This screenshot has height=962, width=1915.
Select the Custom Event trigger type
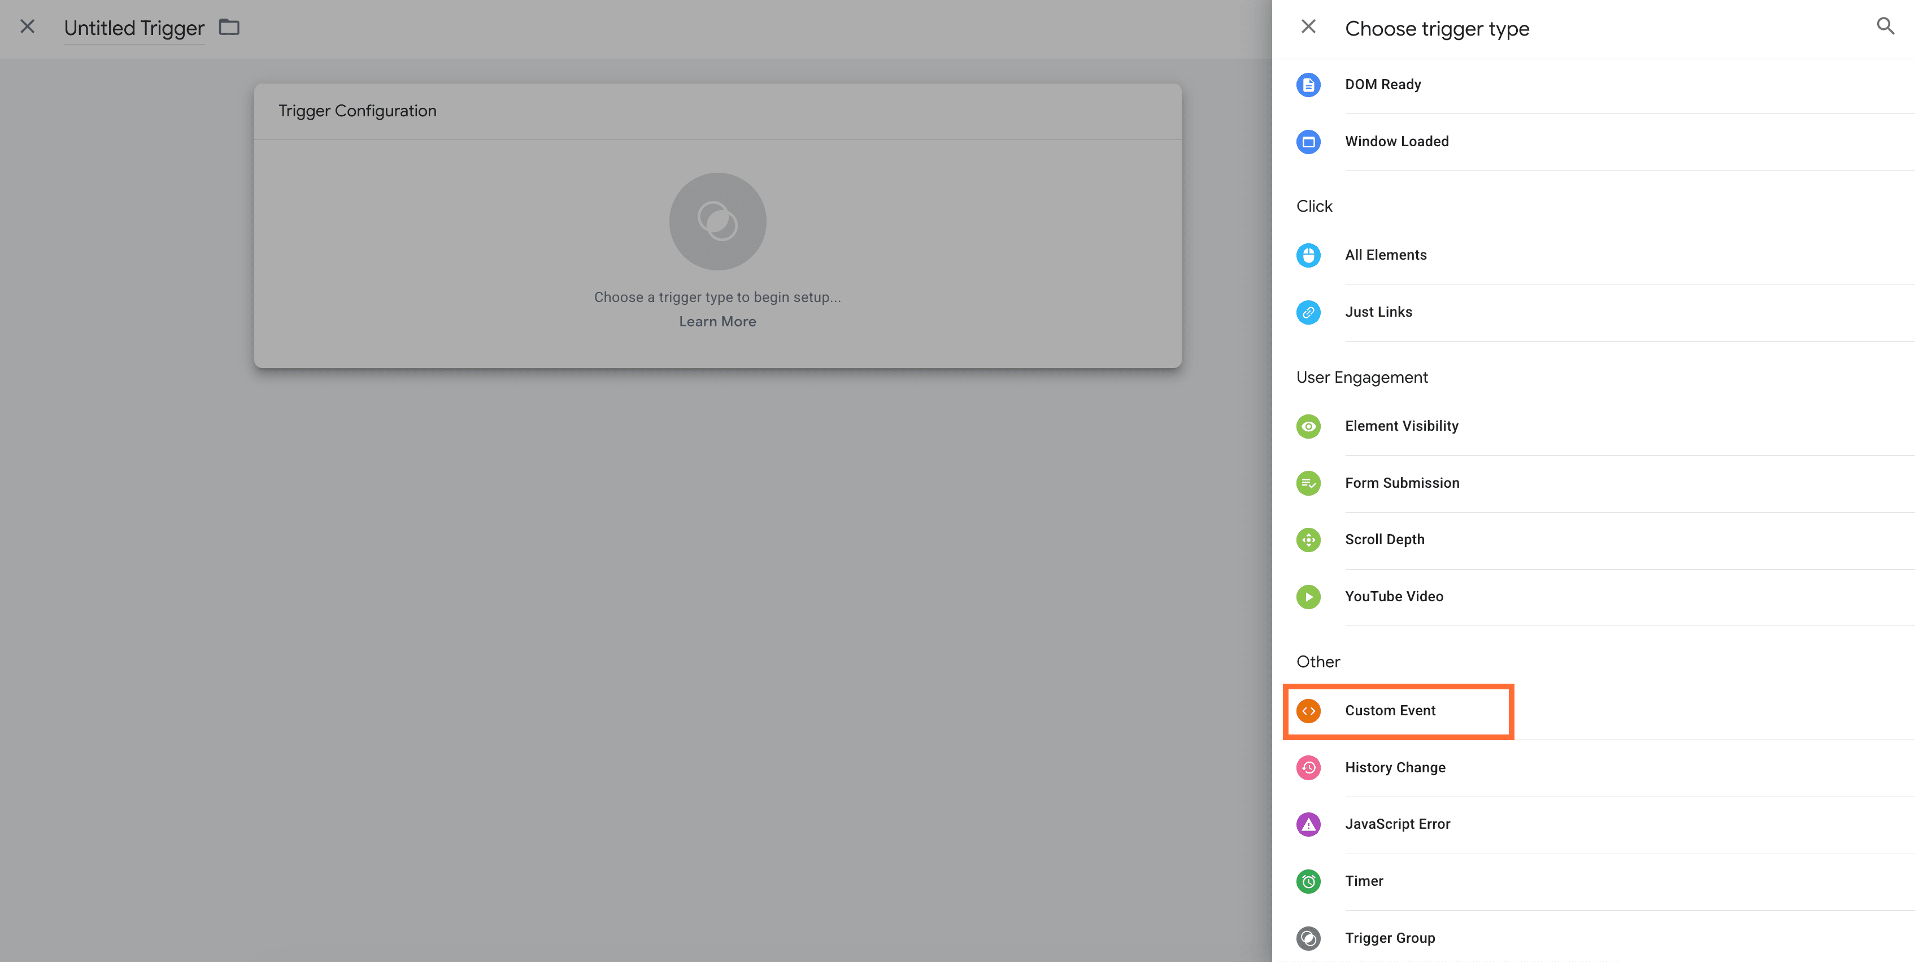(1390, 711)
